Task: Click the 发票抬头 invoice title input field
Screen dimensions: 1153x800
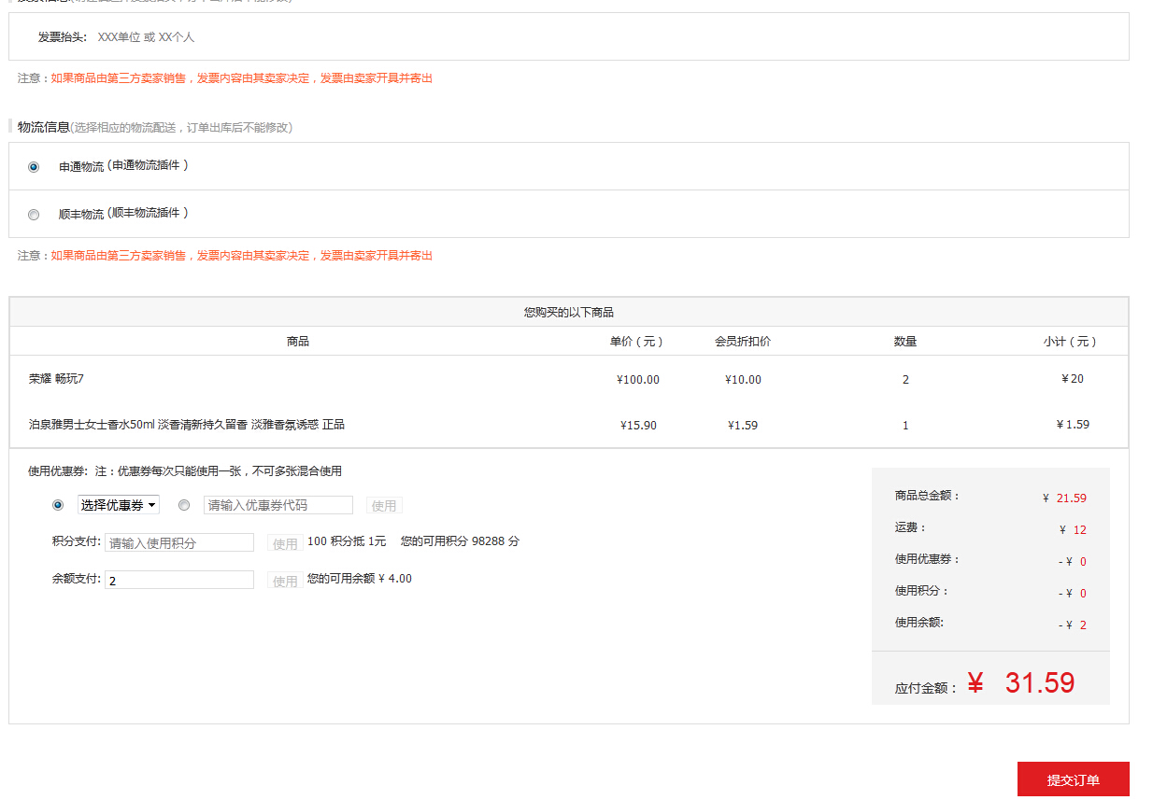Action: [280, 37]
